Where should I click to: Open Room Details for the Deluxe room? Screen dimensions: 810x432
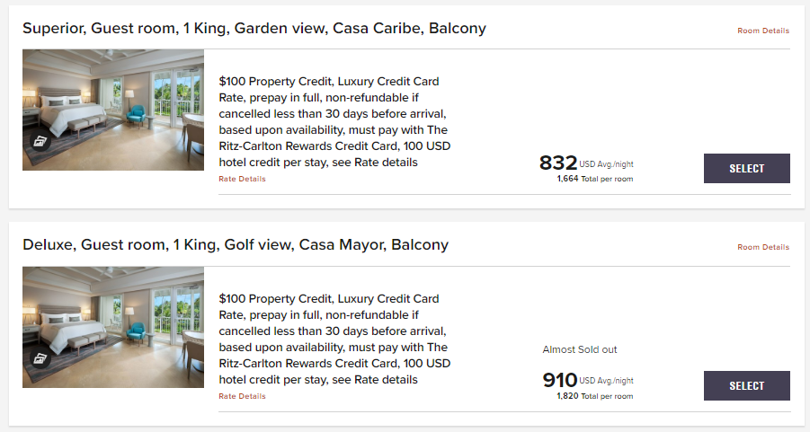coord(763,247)
